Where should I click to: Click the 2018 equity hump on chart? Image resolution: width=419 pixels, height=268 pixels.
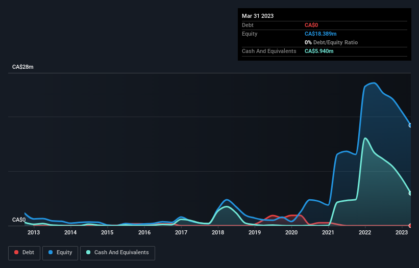(x=227, y=200)
